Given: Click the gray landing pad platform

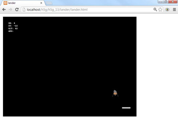Looking at the screenshot, I should (x=126, y=108).
